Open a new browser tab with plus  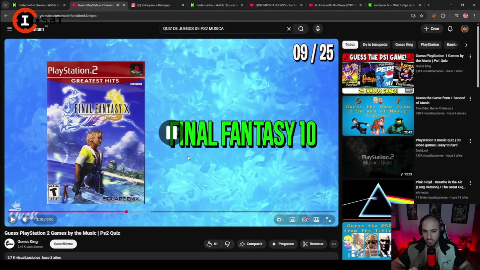pyautogui.click(x=429, y=5)
